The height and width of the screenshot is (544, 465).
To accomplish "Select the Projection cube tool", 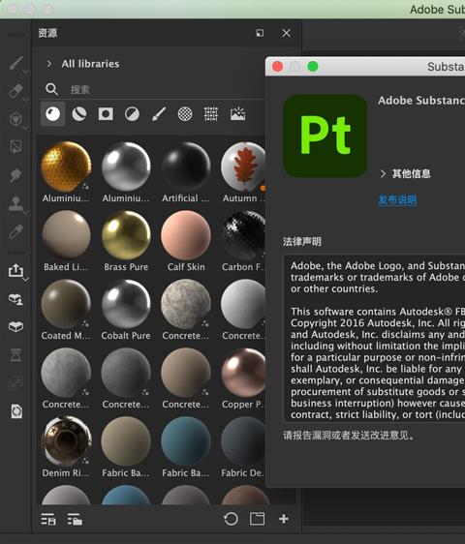I will pyautogui.click(x=15, y=119).
